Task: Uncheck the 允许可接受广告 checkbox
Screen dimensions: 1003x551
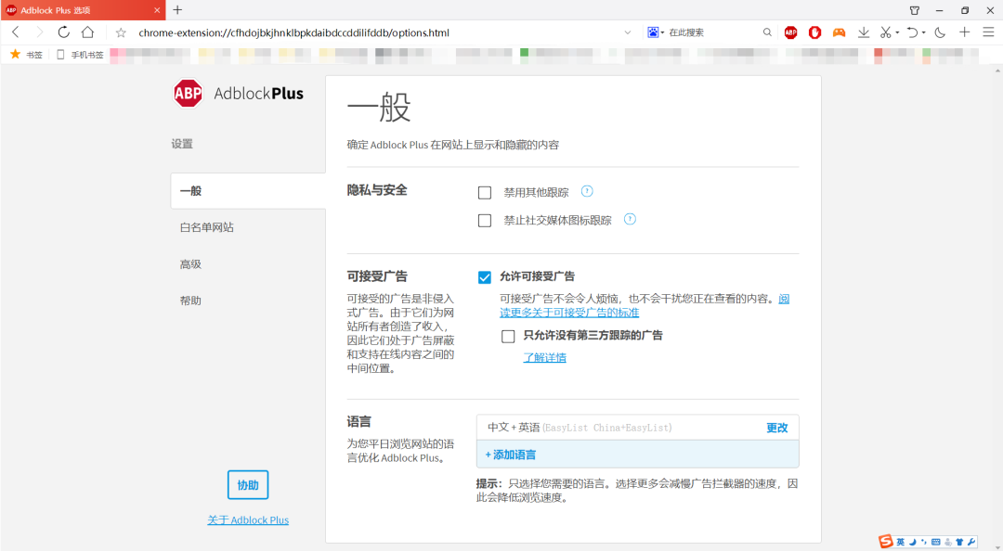Action: [x=485, y=276]
